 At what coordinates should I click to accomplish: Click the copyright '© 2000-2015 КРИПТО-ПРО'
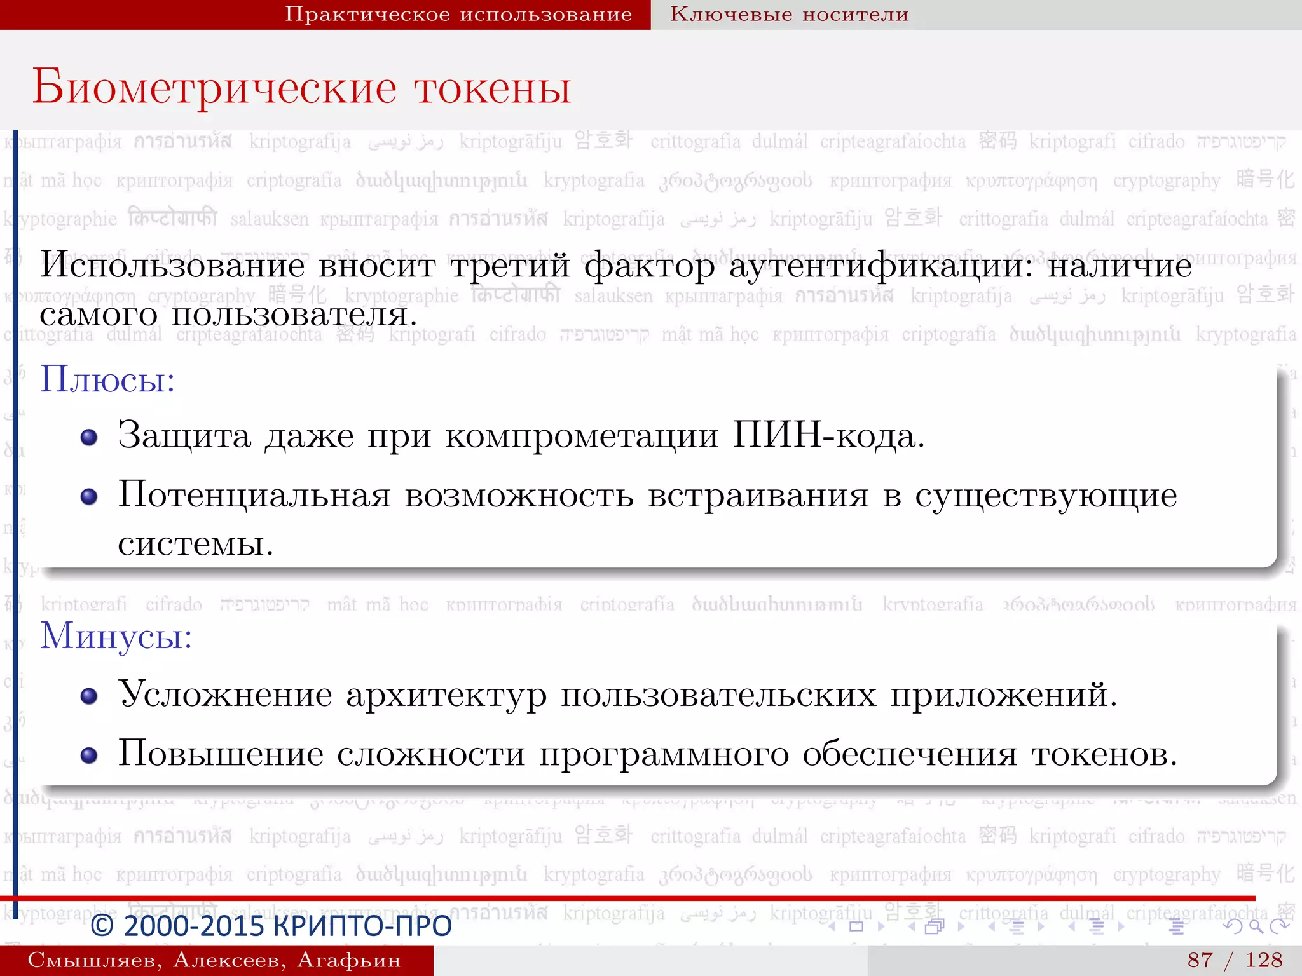pyautogui.click(x=271, y=926)
